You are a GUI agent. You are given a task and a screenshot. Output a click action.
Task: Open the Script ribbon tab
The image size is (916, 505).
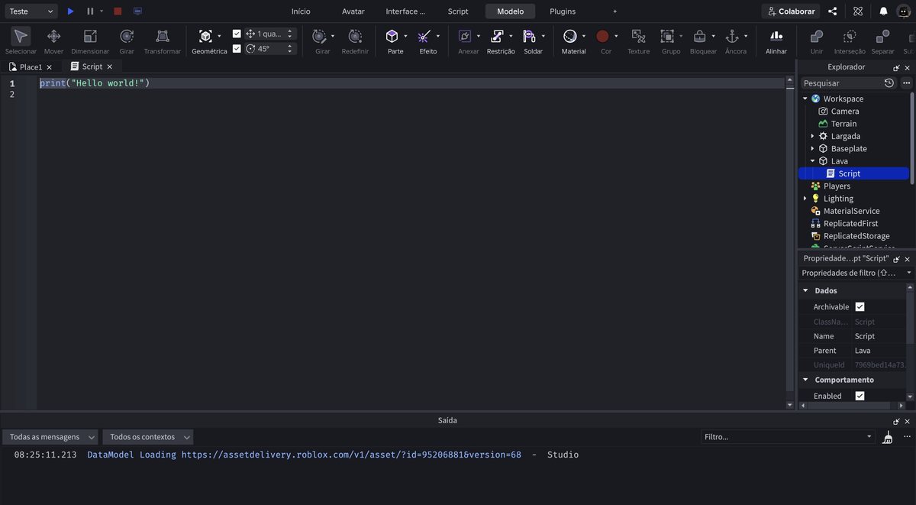click(x=458, y=11)
